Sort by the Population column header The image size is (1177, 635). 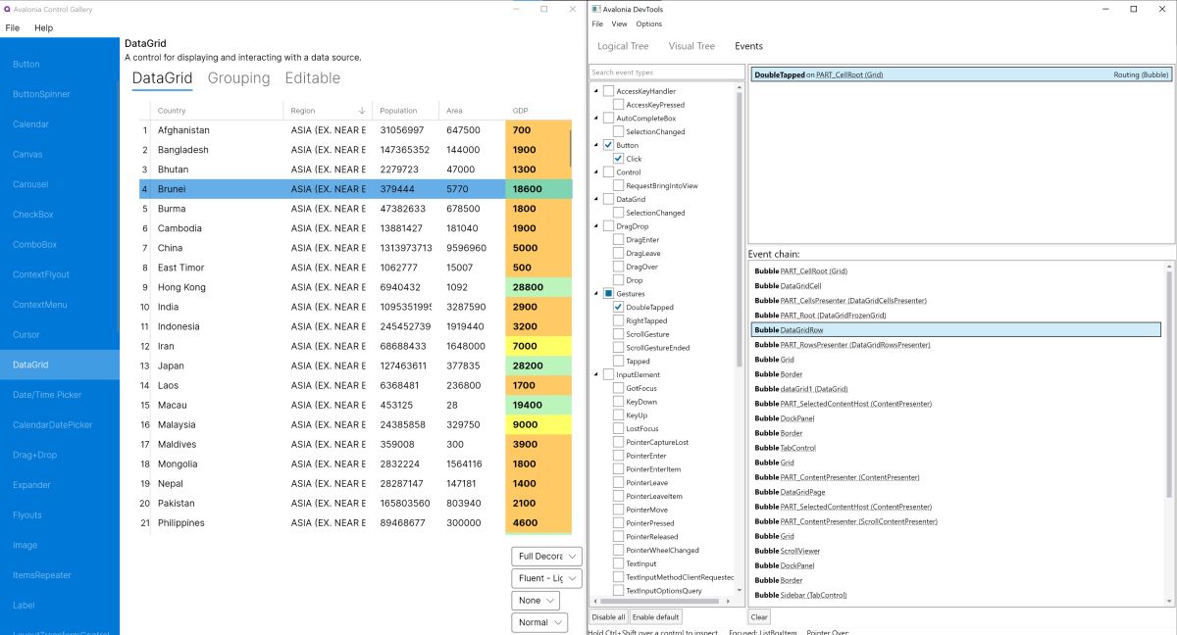click(406, 111)
